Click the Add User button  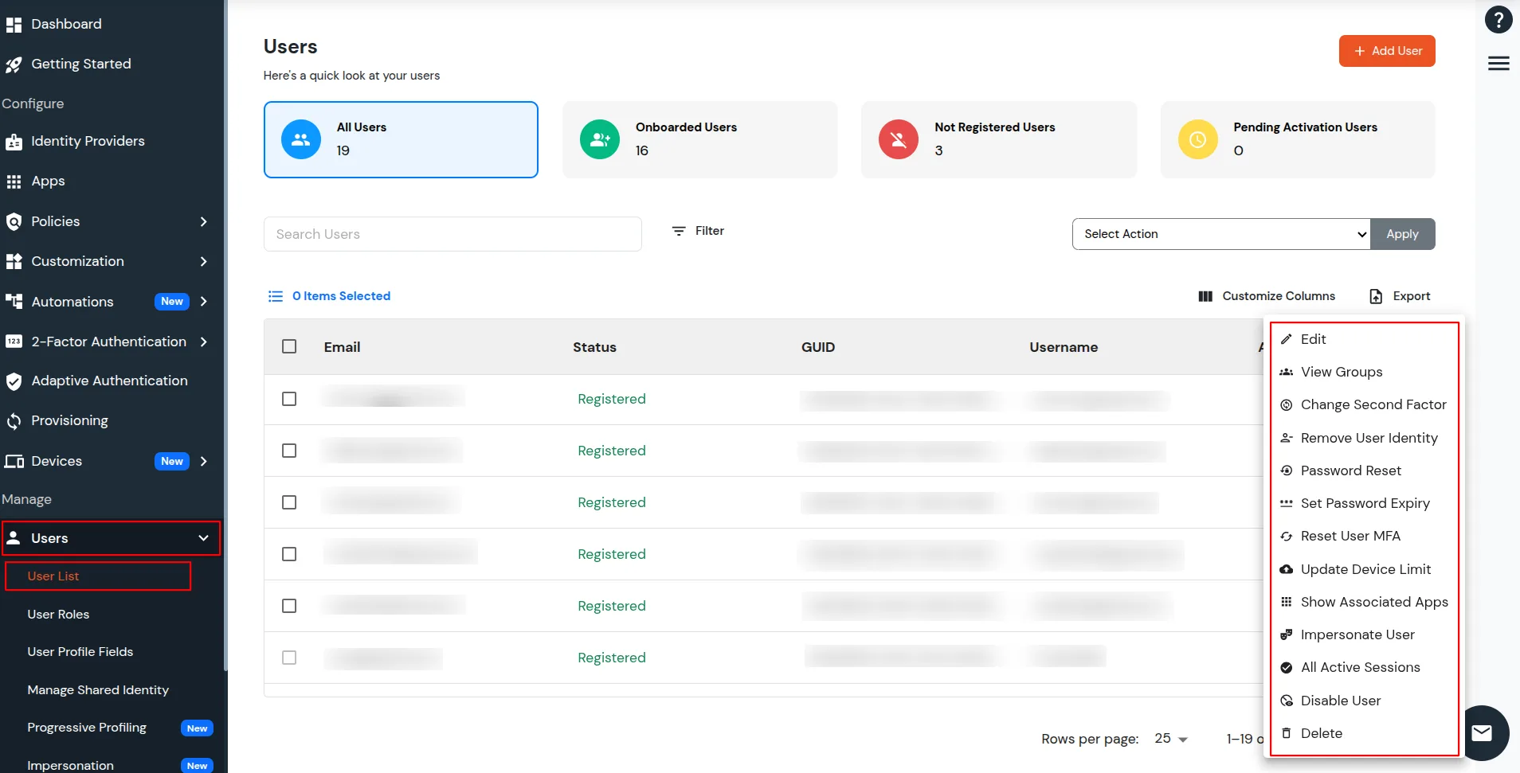1385,50
